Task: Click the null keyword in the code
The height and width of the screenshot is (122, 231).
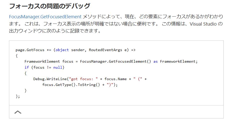Action: coord(57,67)
